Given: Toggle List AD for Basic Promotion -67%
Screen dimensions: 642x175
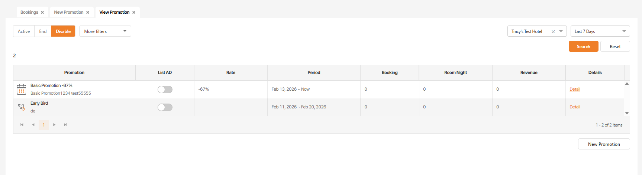Looking at the screenshot, I should pyautogui.click(x=165, y=90).
